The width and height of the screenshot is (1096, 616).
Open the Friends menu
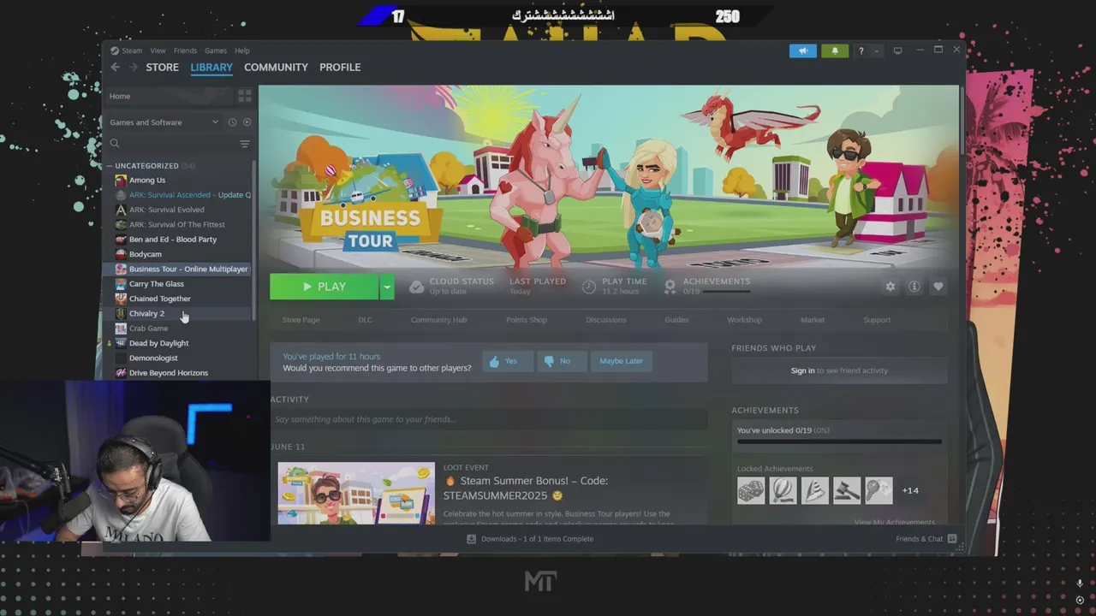185,50
